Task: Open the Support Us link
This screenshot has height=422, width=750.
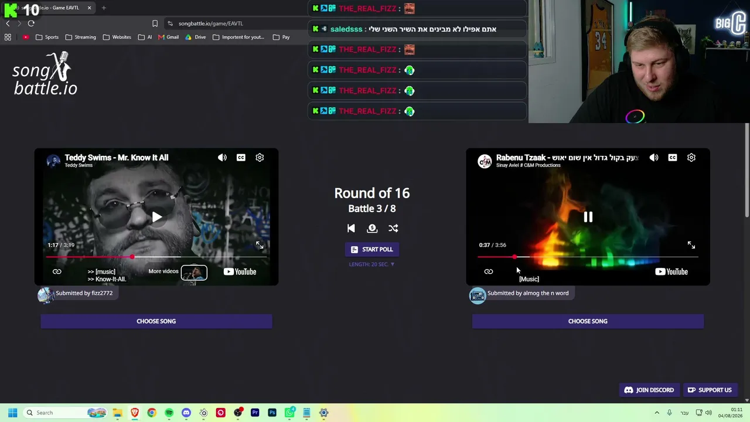Action: 710,390
